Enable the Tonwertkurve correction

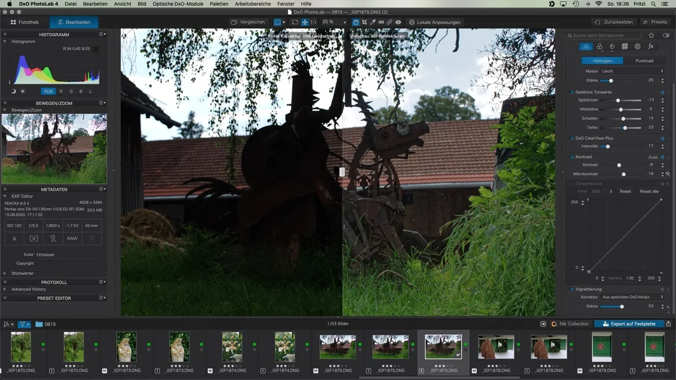click(x=572, y=184)
